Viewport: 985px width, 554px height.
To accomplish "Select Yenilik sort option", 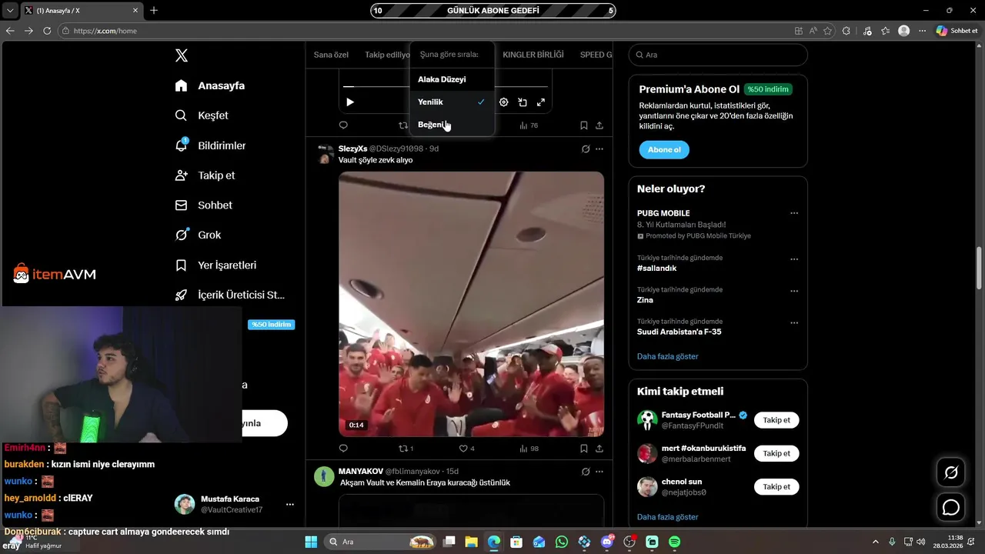I will (x=452, y=102).
